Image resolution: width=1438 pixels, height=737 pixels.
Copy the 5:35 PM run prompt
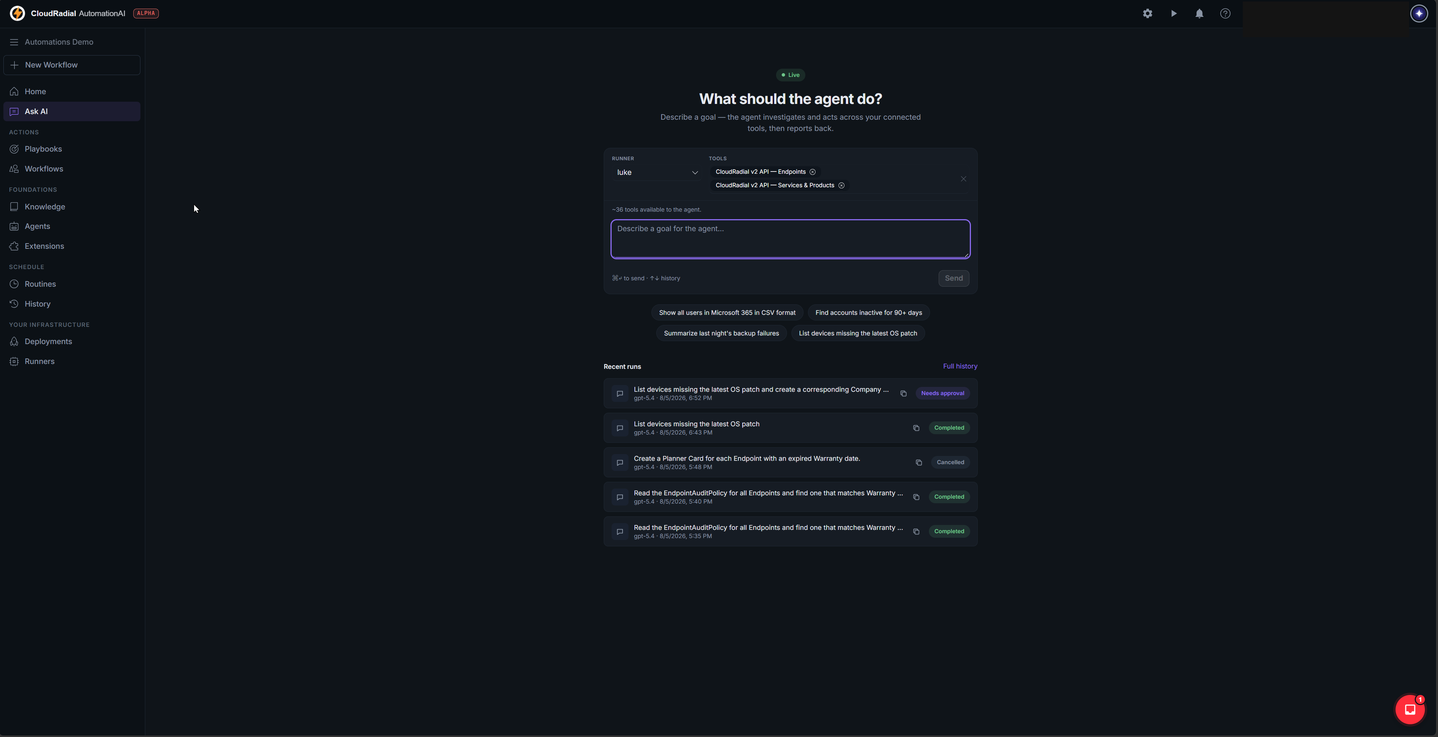coord(916,532)
